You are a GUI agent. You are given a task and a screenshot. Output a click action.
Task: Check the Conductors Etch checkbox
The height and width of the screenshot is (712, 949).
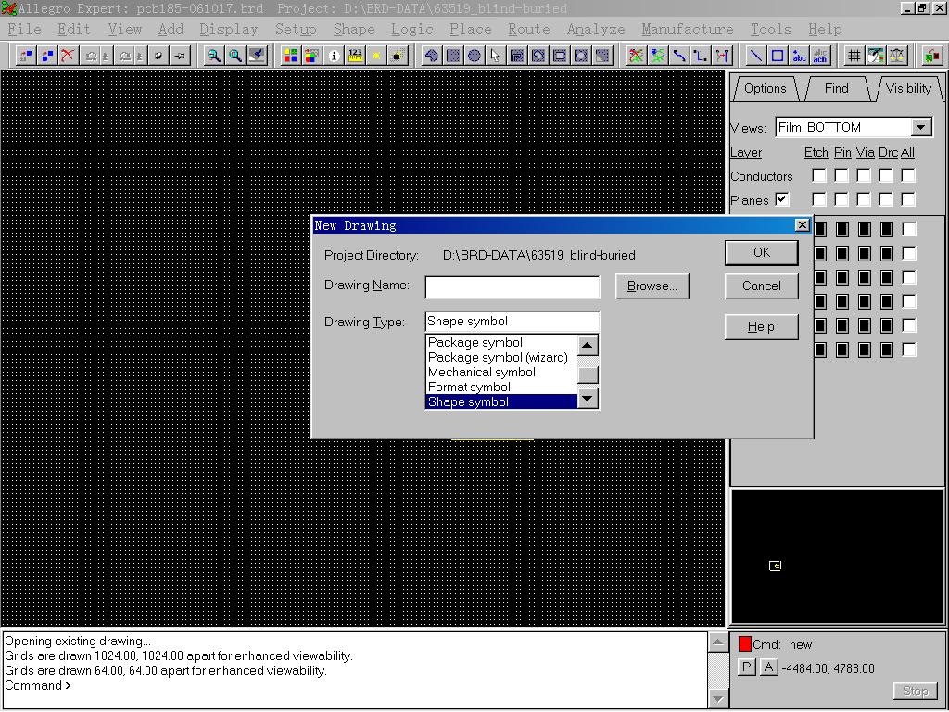click(x=818, y=175)
